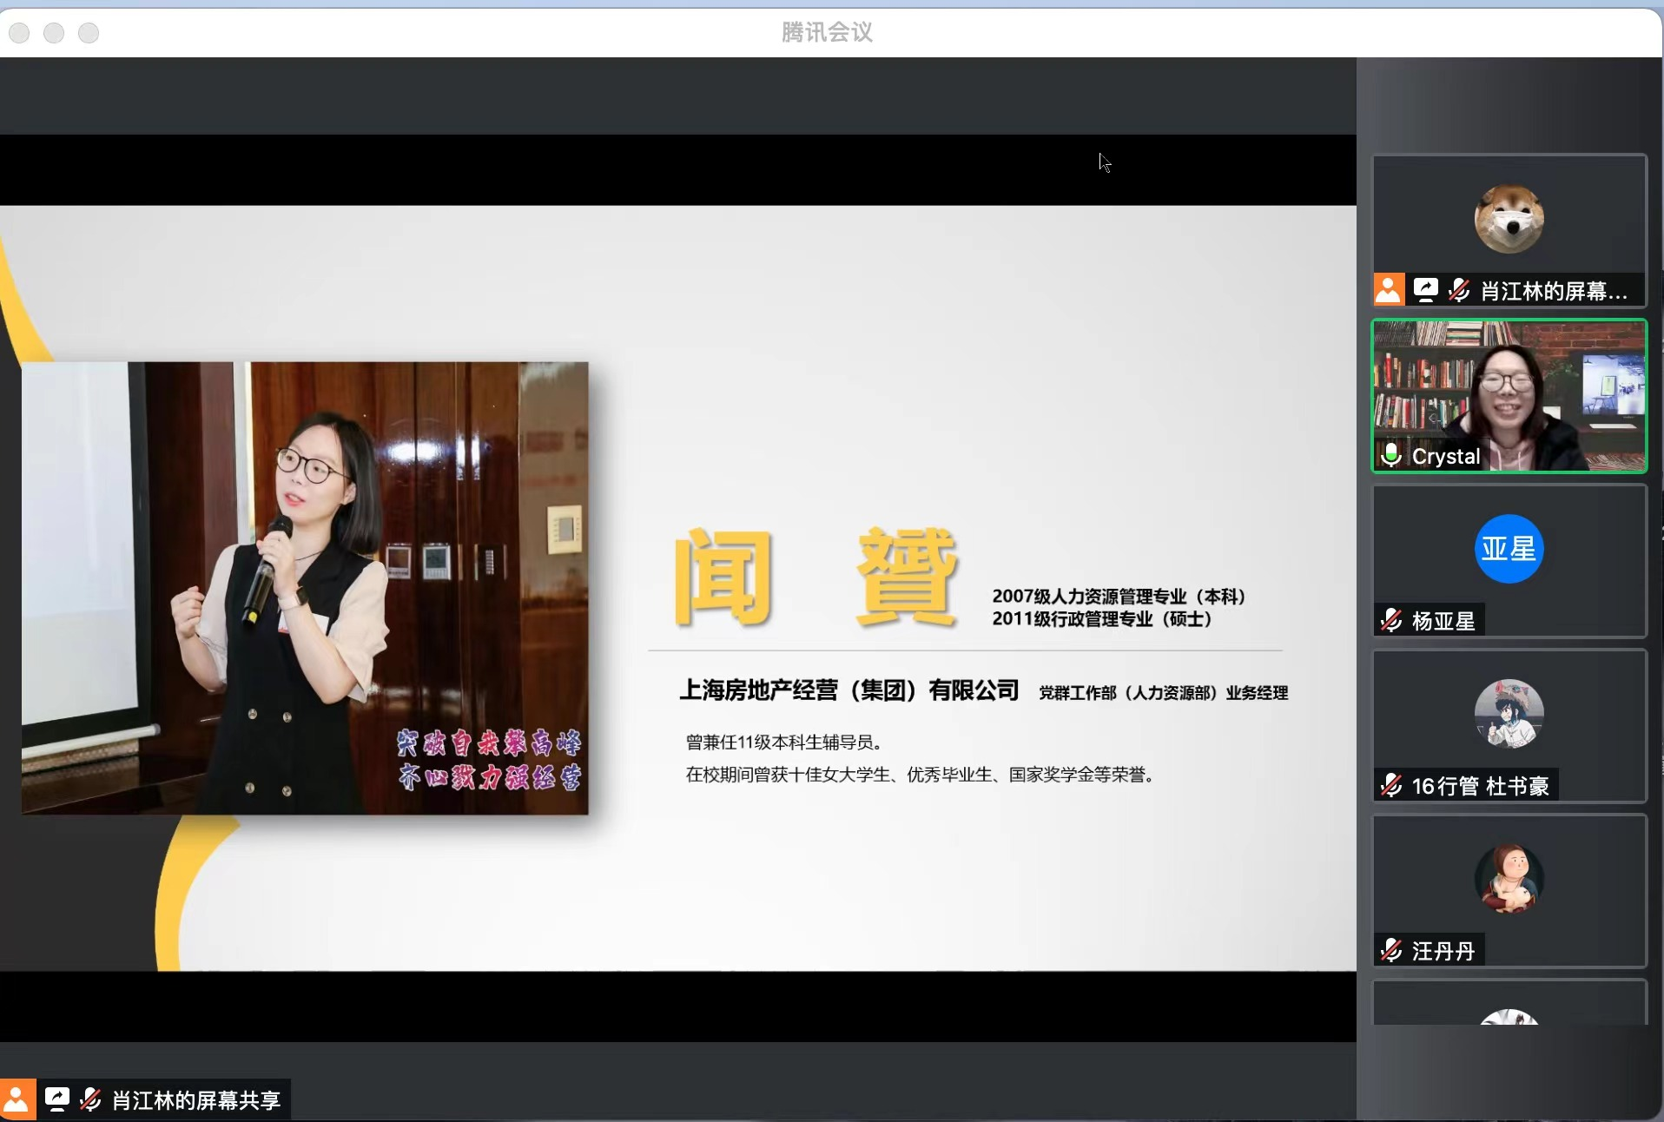1664x1122 pixels.
Task: Select the cartoon avatar of 汪丹丹
Action: (1509, 879)
